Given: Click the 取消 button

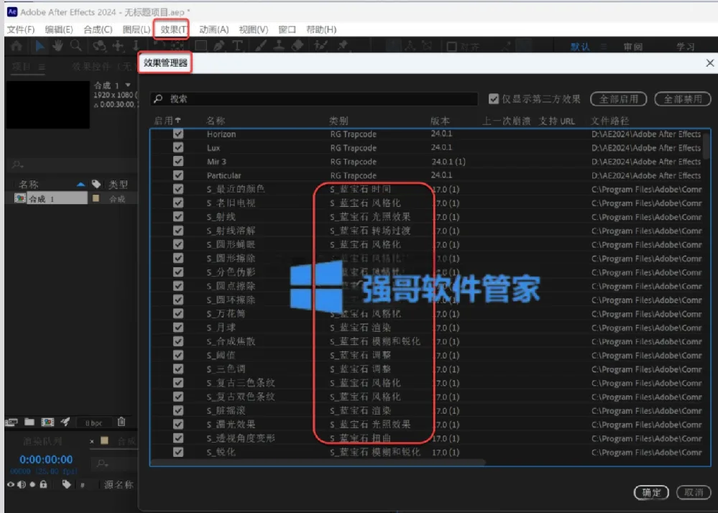Looking at the screenshot, I should (694, 492).
